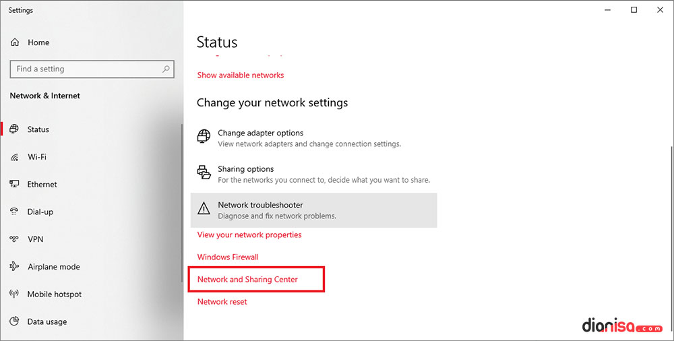Open the Windows Firewall link
The image size is (674, 341).
[228, 257]
